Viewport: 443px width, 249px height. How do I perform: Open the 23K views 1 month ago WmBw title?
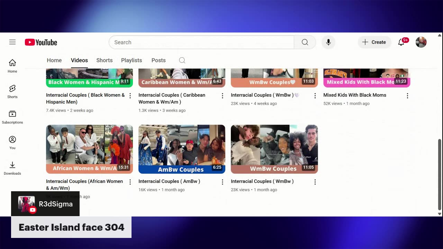[x=262, y=181]
